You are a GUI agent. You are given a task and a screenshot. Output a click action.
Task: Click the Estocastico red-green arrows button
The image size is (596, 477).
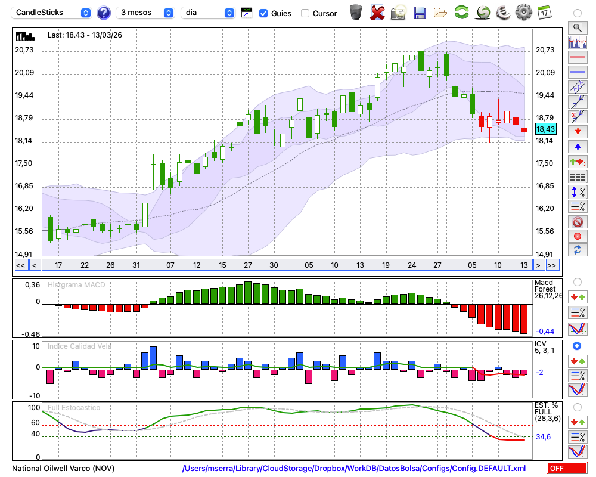[x=578, y=422]
